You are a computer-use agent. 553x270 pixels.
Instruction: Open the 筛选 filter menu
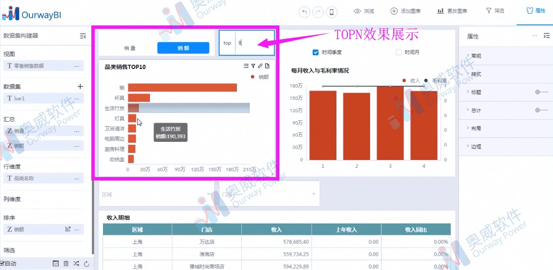pyautogui.click(x=495, y=11)
